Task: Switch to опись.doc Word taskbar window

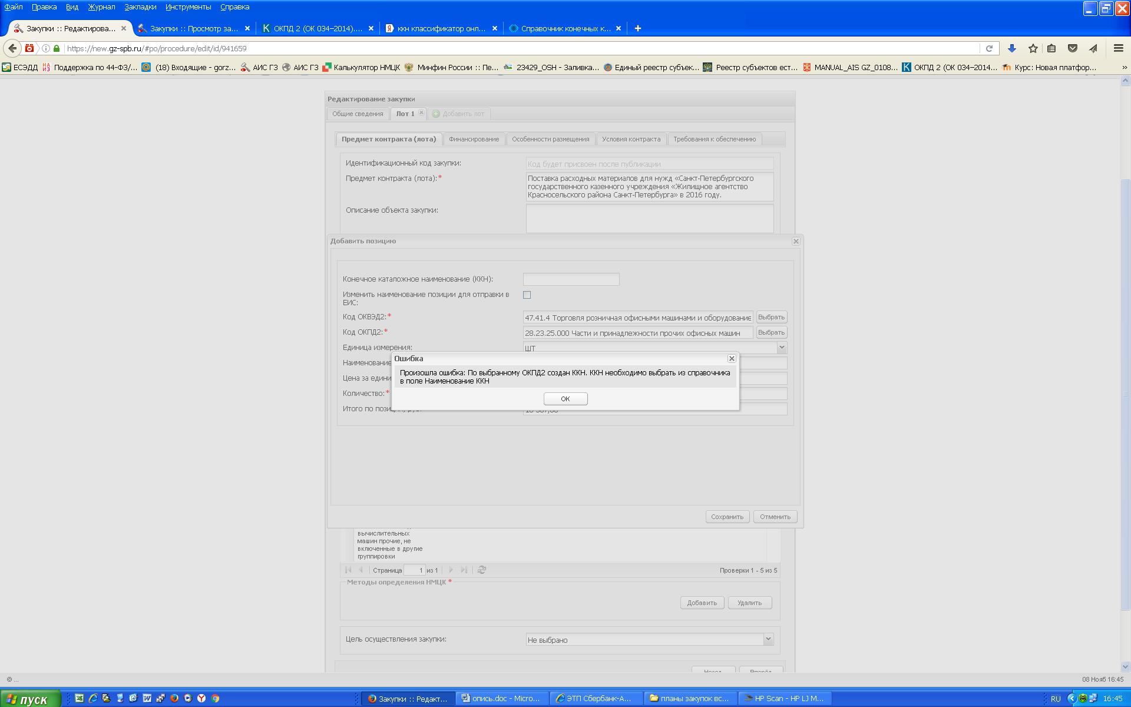Action: coord(502,698)
